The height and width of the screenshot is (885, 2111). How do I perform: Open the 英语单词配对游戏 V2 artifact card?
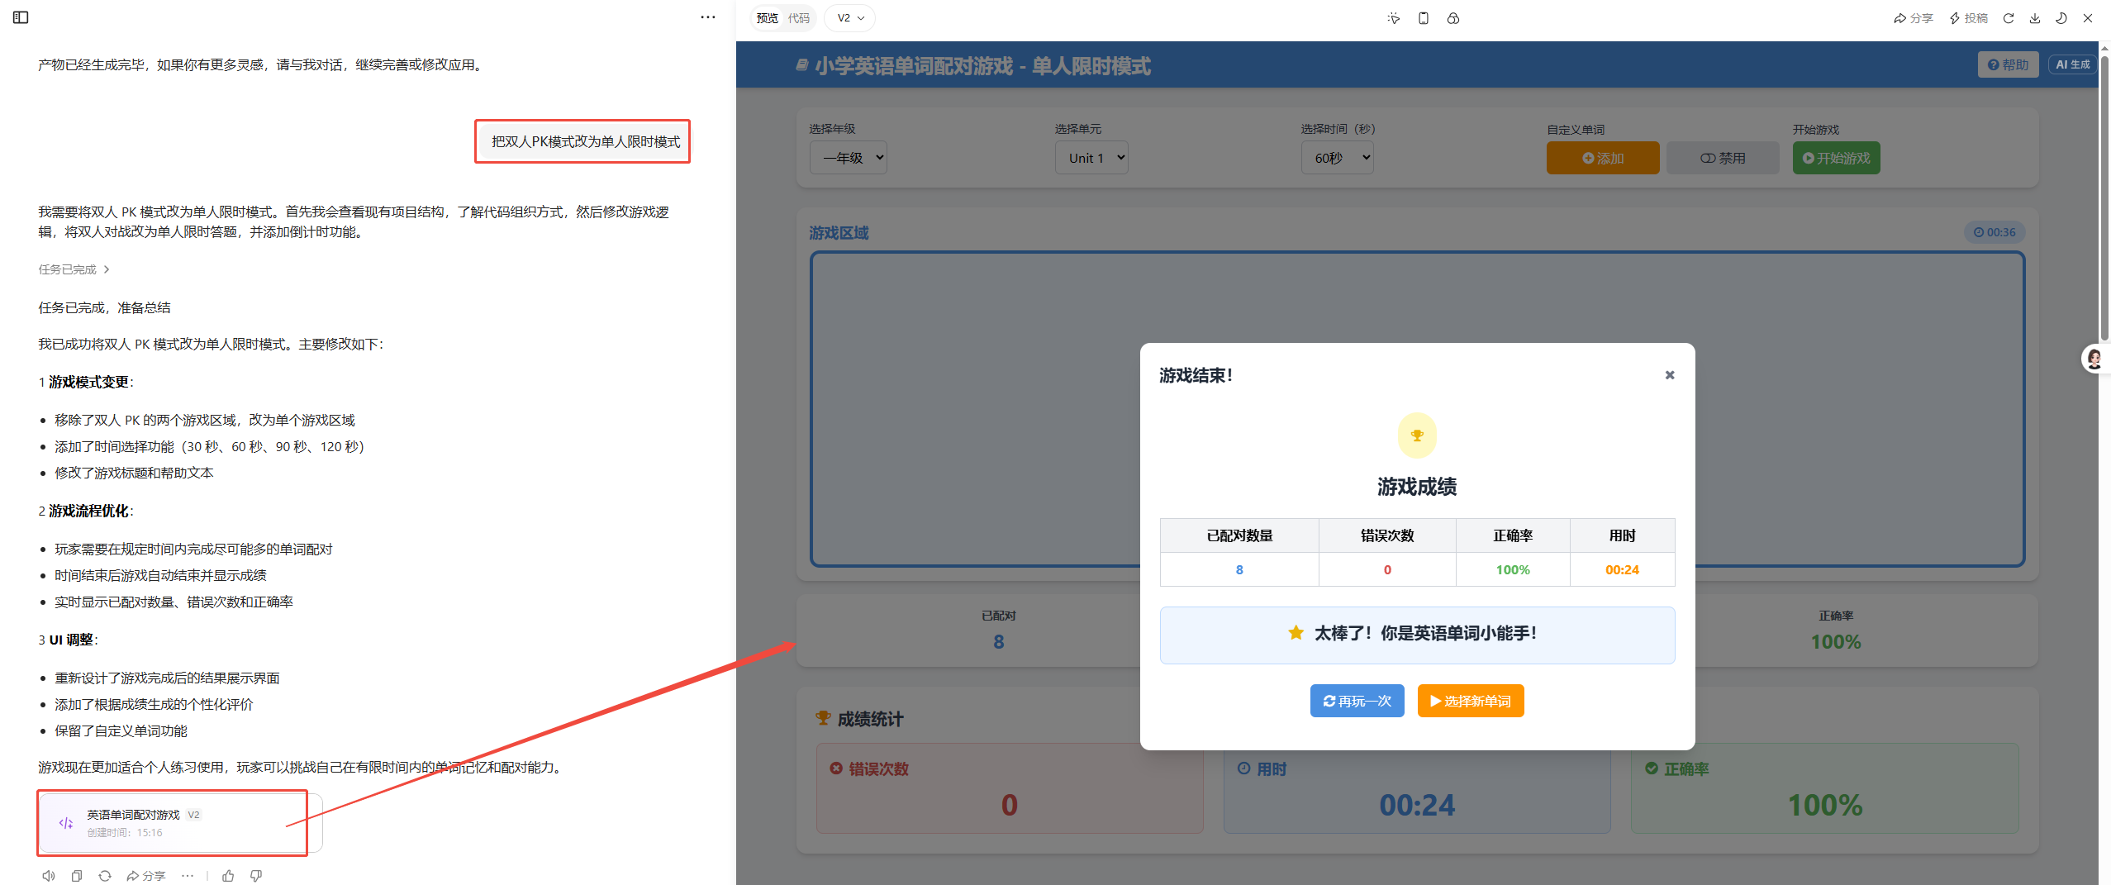tap(172, 823)
